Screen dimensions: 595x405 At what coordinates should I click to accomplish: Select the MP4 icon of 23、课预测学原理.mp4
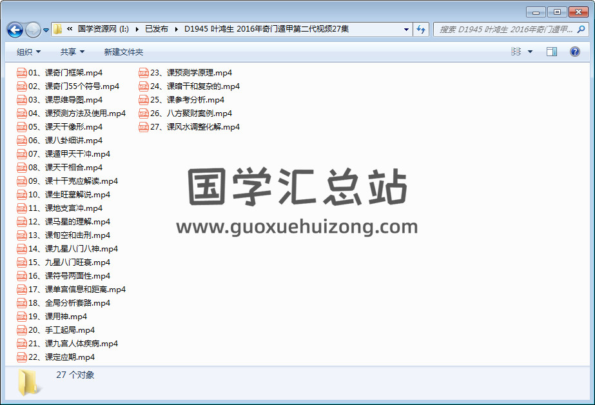click(144, 73)
